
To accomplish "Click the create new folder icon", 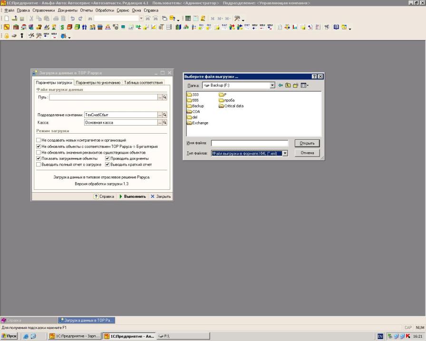I will [295, 85].
